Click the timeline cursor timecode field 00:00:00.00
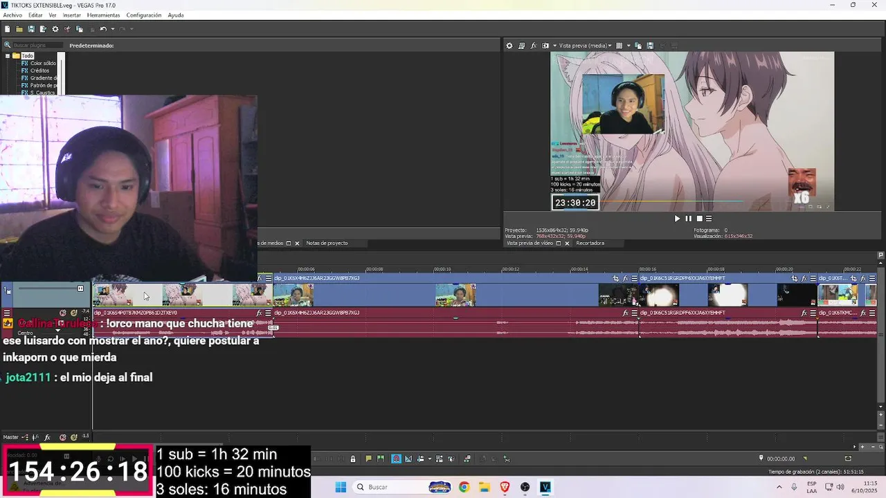 coord(781,459)
